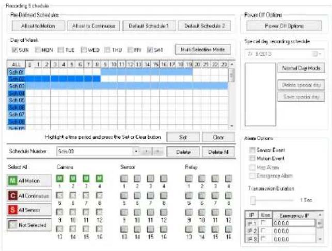Toggle the SUN day checkbox
The width and height of the screenshot is (332, 251).
pyautogui.click(x=14, y=50)
